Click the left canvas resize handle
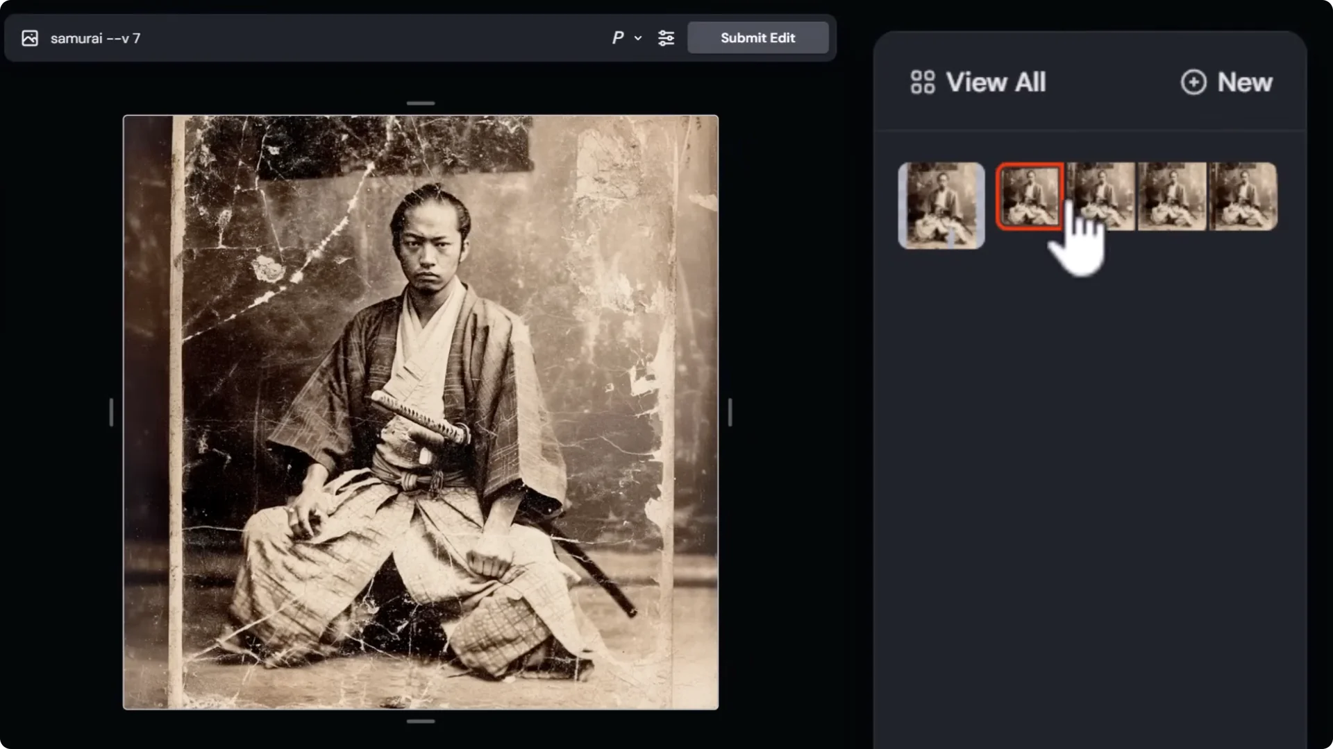1333x749 pixels. 112,411
